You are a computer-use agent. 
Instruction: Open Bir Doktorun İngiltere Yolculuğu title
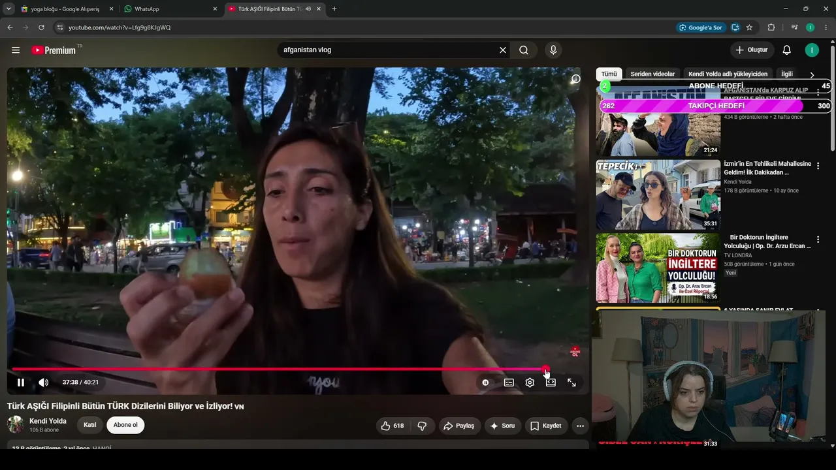tap(767, 242)
